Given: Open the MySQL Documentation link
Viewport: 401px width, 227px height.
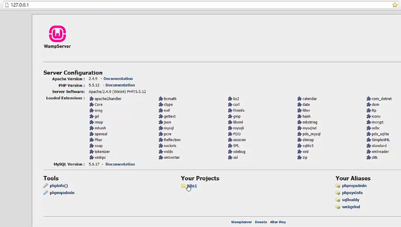Looking at the screenshot, I should pyautogui.click(x=120, y=164).
